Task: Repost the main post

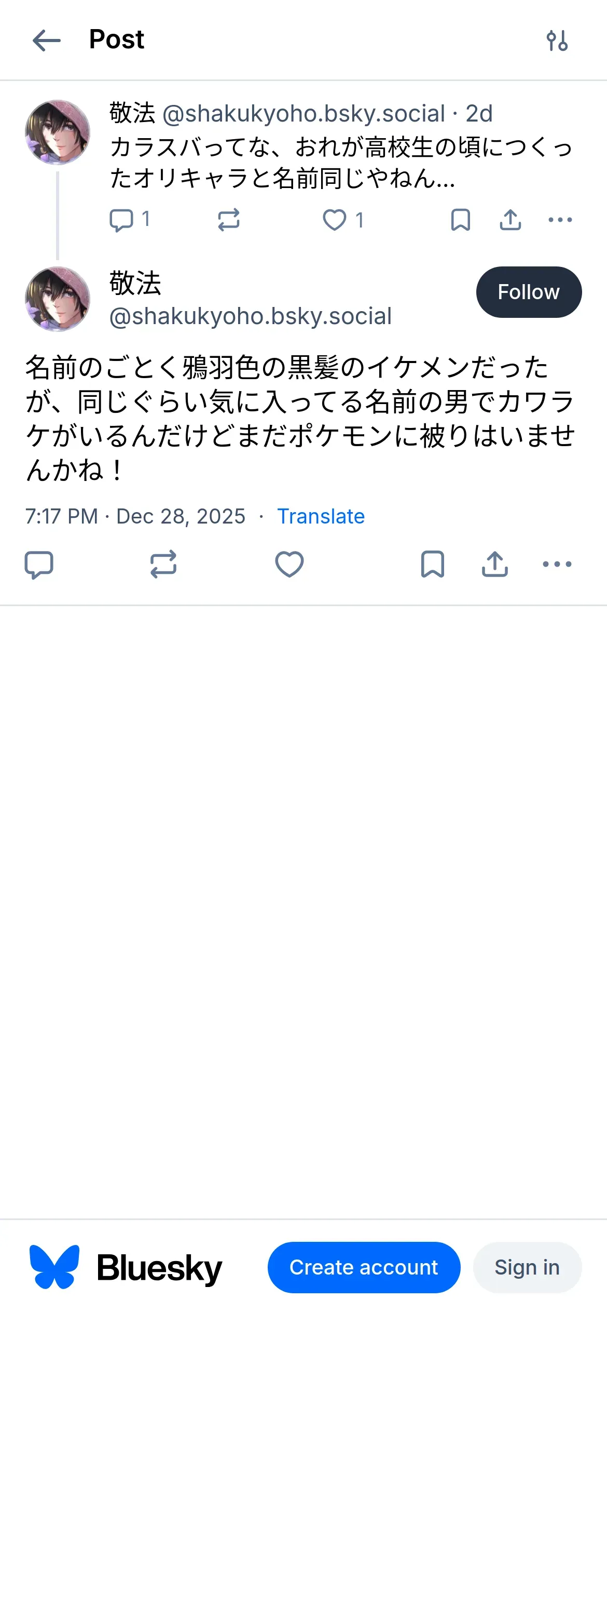Action: click(163, 564)
